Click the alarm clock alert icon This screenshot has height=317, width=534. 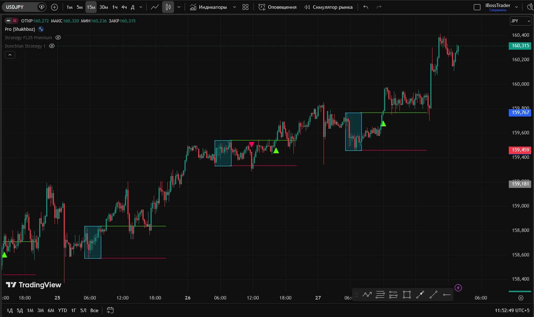tap(262, 7)
